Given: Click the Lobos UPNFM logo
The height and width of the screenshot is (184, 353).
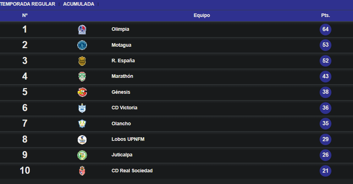Looking at the screenshot, I should [82, 139].
